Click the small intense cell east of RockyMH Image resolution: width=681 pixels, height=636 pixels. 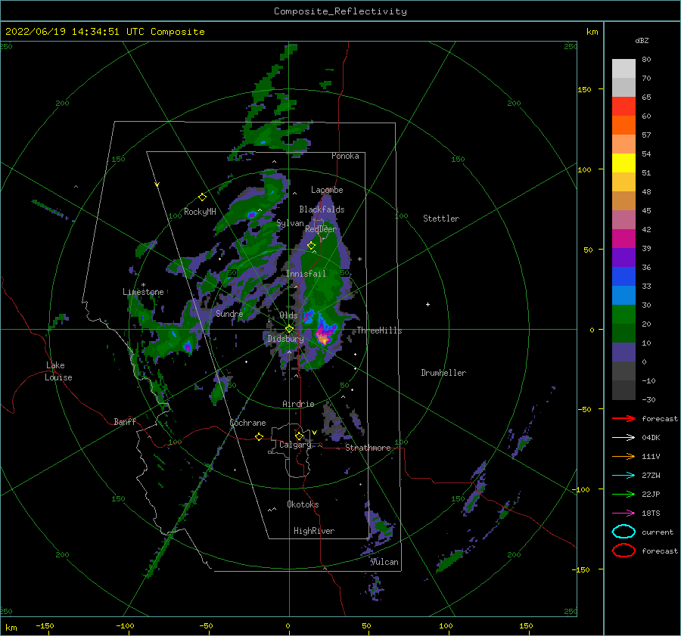pos(252,215)
